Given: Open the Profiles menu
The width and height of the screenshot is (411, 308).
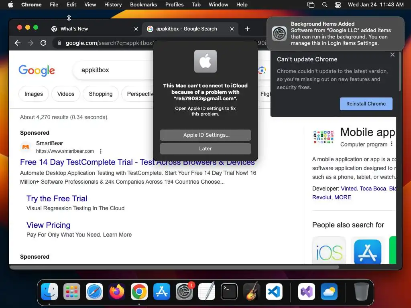Looking at the screenshot, I should click(174, 4).
